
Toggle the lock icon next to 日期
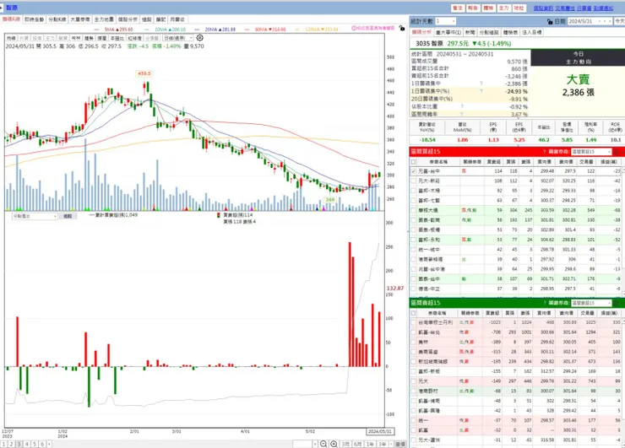(550, 21)
